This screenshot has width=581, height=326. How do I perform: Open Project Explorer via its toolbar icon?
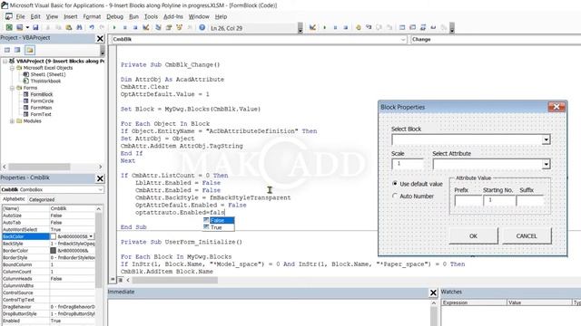(158, 27)
